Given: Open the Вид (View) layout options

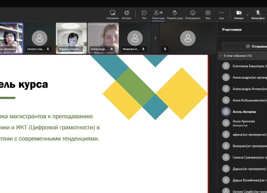Looking at the screenshot, I should [x=208, y=15].
